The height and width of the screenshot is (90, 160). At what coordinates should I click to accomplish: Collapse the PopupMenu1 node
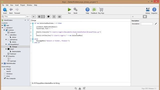6,44
